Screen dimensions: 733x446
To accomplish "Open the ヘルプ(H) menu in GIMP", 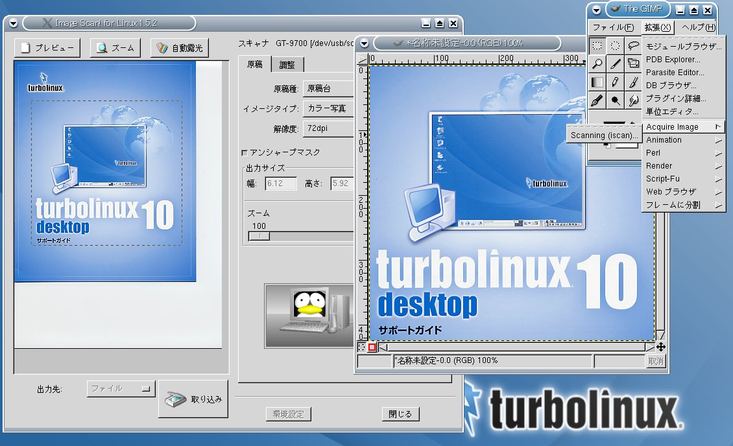I will 699,28.
